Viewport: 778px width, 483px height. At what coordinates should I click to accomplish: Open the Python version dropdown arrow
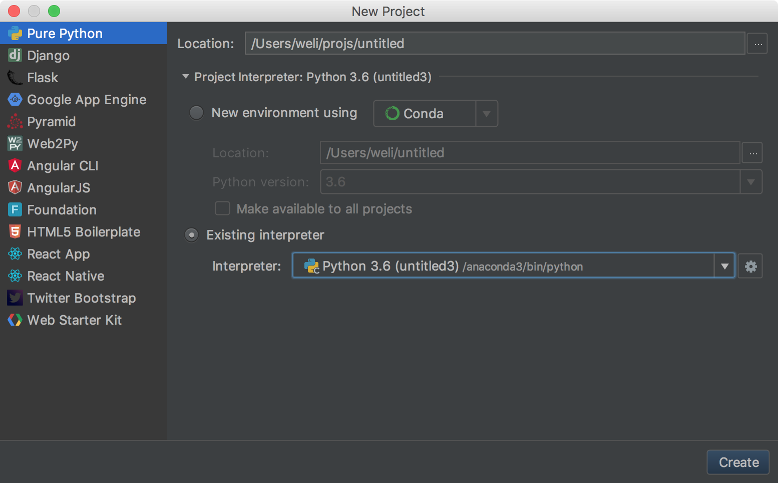coord(751,182)
